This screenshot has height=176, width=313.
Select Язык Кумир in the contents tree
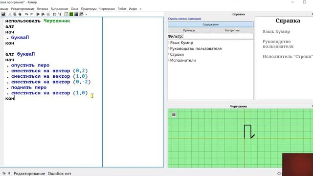(x=181, y=43)
